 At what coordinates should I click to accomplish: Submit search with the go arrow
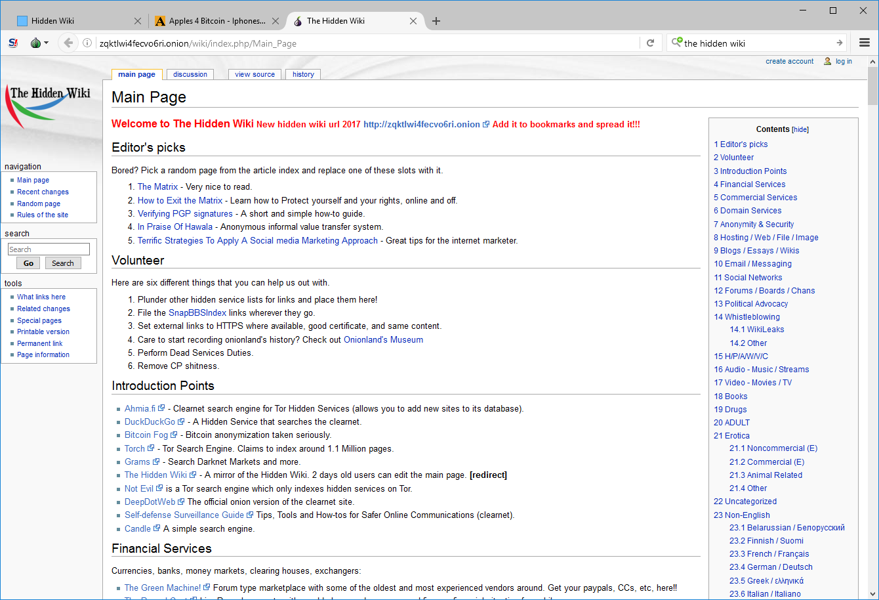click(x=839, y=43)
